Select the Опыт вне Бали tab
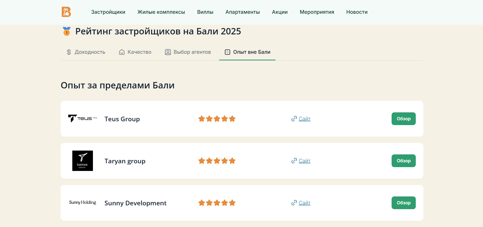This screenshot has width=483, height=227. tap(247, 52)
